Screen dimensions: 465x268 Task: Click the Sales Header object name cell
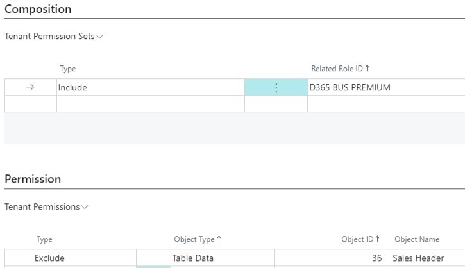427,258
